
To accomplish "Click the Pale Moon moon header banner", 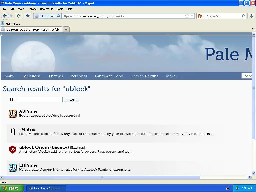I will coord(126,54).
